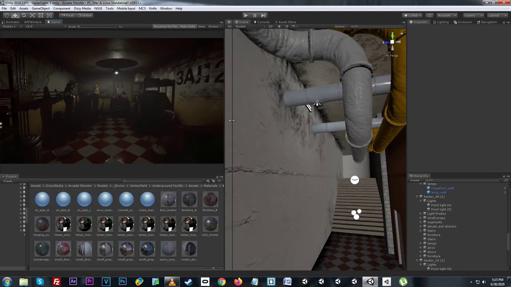Select the hanging_ca material
The height and width of the screenshot is (287, 511).
pyautogui.click(x=42, y=226)
